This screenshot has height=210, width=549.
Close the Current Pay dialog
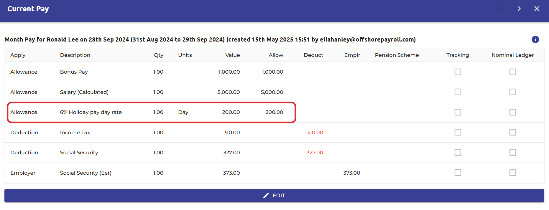point(537,9)
